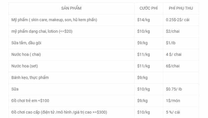This screenshot has height=118, width=208.
Task: Click mỹ phẩm dạng chai, lotion row
Action: 104,31
